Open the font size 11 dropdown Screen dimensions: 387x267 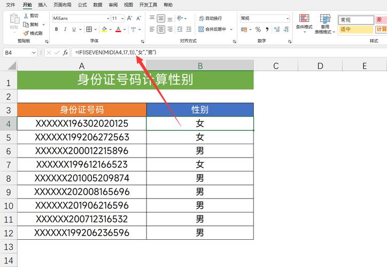tap(122, 19)
